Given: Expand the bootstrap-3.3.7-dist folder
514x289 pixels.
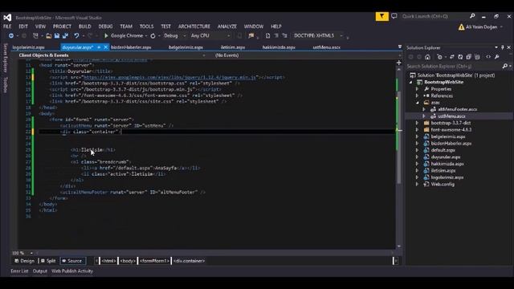Looking at the screenshot, I should (x=418, y=123).
